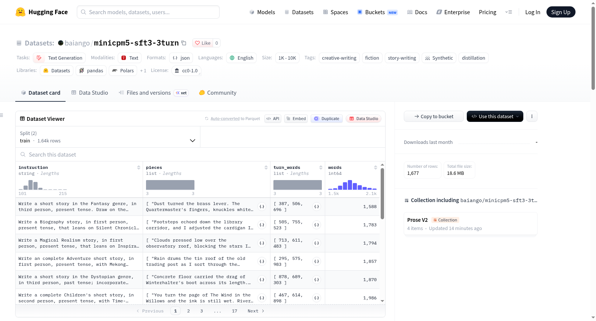The image size is (596, 321).
Task: Sort by the turn_words column sort icon
Action: (321, 167)
